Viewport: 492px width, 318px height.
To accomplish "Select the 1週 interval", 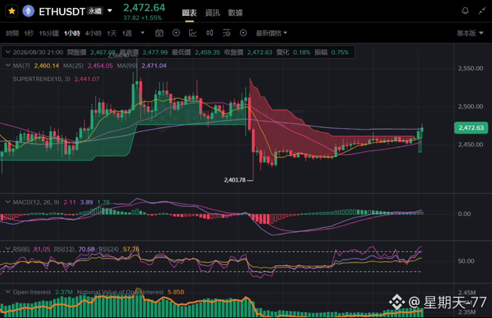I will click(127, 33).
